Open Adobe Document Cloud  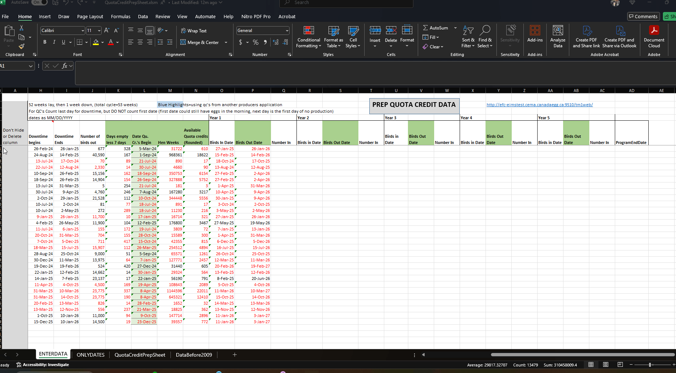(654, 37)
